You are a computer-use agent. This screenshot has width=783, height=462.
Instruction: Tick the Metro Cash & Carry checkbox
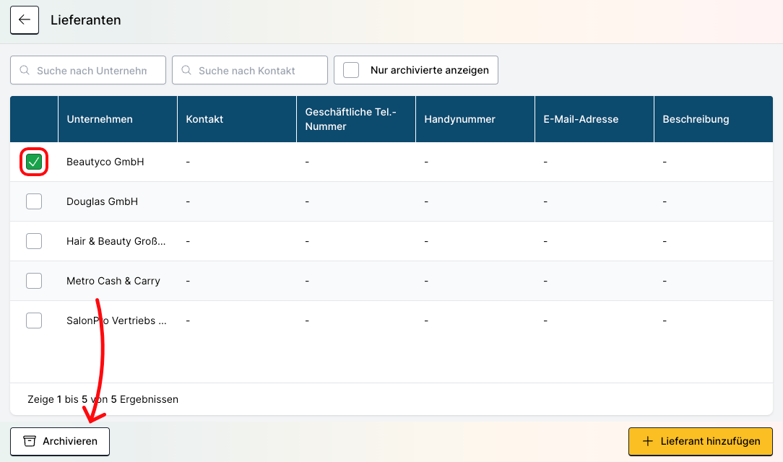(x=34, y=281)
